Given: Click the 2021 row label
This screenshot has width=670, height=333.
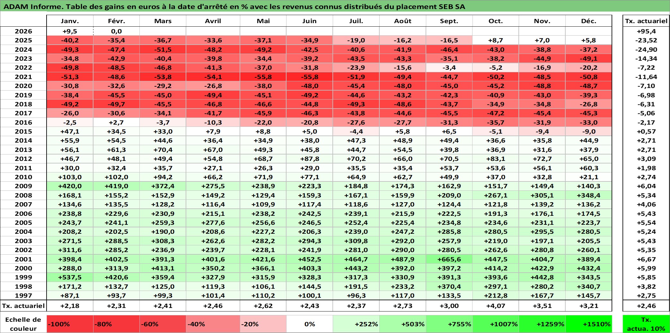Looking at the screenshot, I should pos(23,77).
